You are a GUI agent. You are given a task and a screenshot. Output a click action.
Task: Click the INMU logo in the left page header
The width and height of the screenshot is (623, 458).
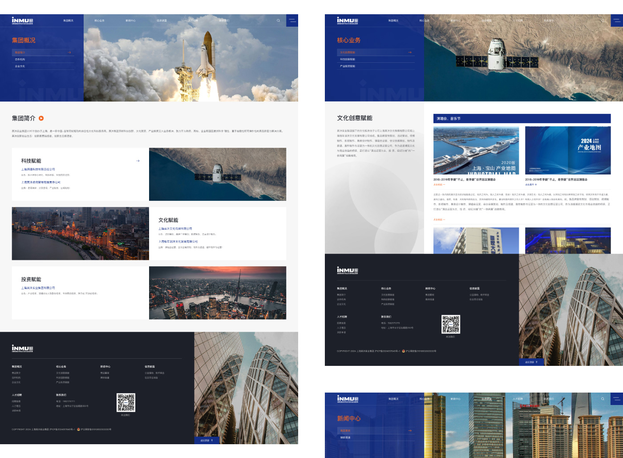[22, 20]
